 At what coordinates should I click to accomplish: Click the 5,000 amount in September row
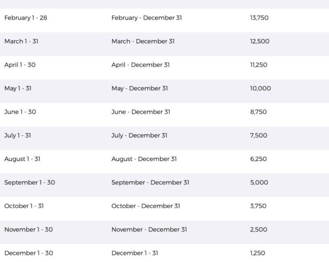click(259, 182)
